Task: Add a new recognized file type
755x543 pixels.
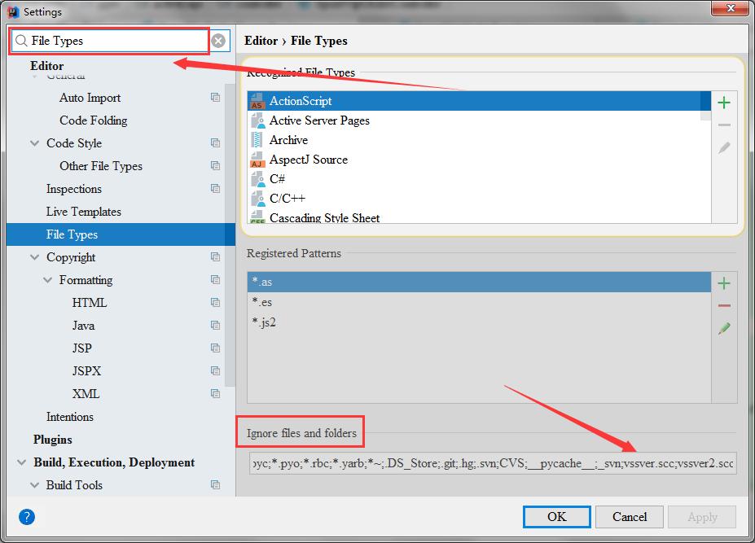Action: point(723,103)
